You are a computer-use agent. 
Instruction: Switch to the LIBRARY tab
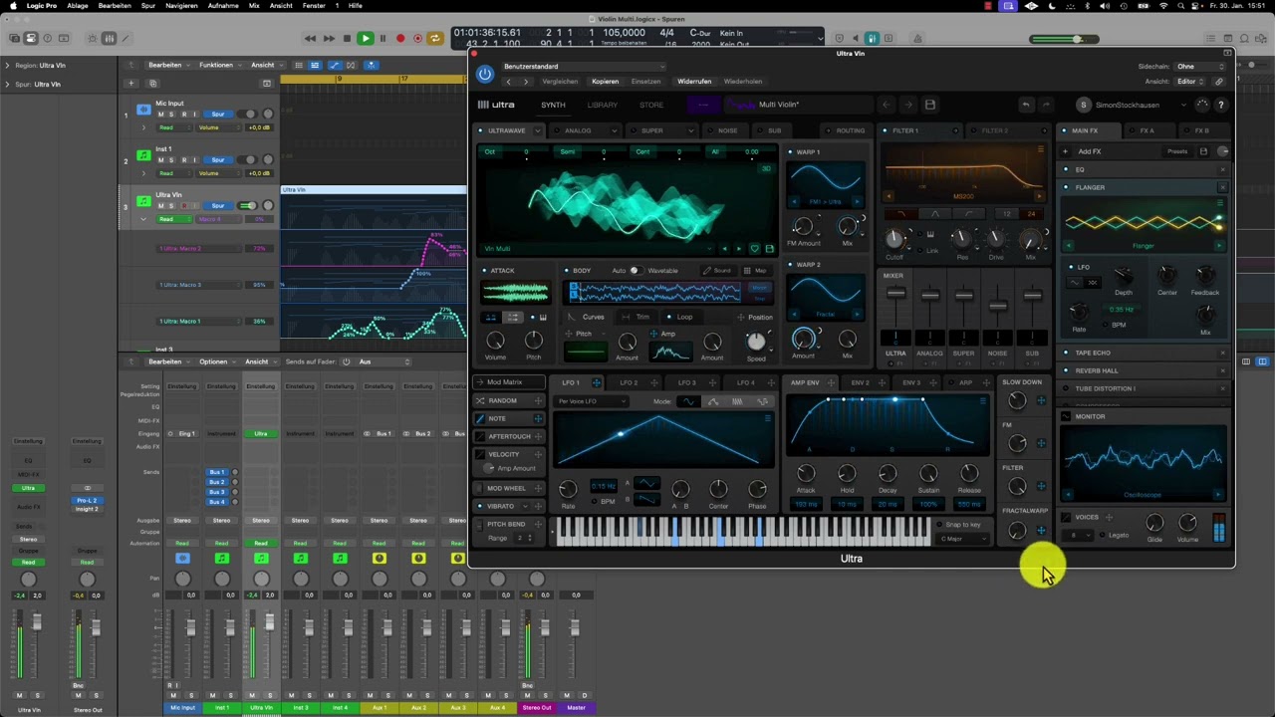pyautogui.click(x=602, y=105)
